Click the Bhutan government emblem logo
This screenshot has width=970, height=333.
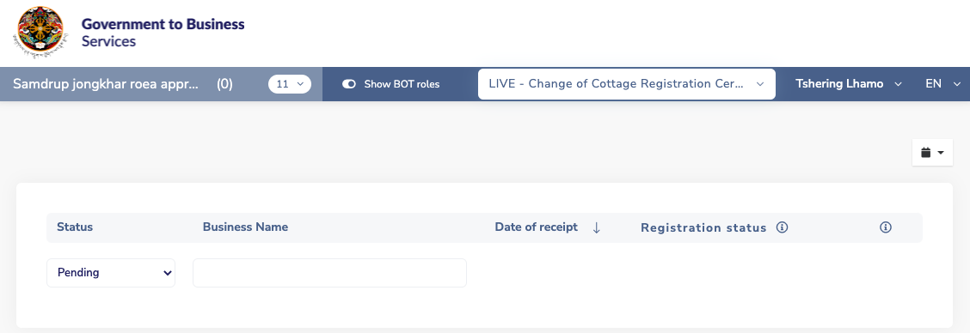pyautogui.click(x=40, y=33)
